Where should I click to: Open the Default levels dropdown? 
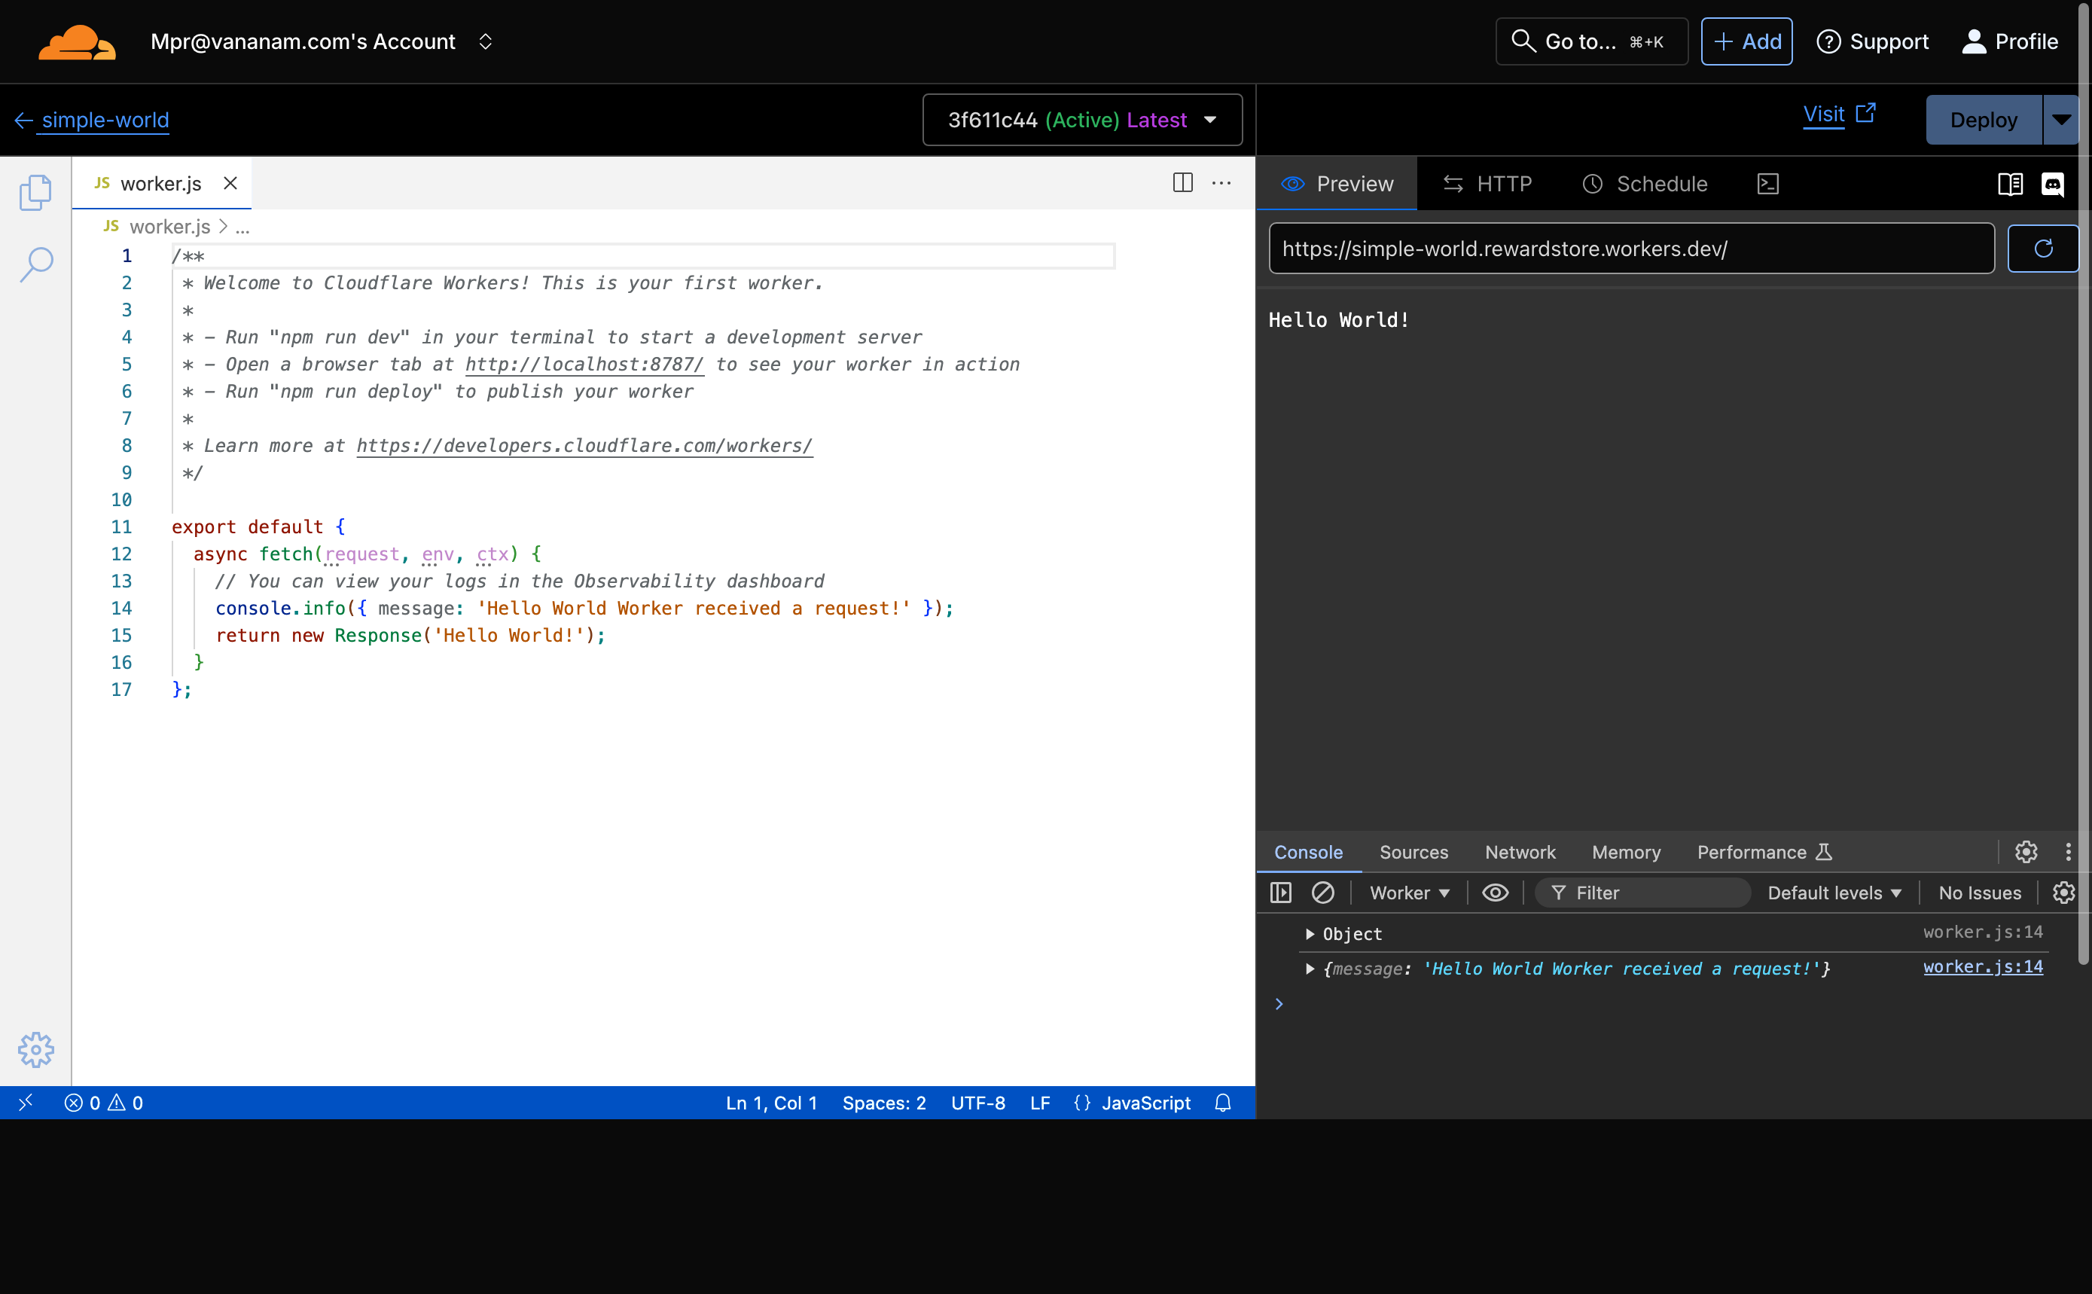[x=1834, y=893]
